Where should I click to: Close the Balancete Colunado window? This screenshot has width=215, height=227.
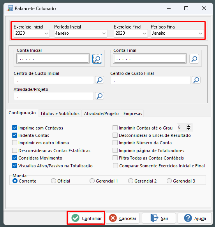click(204, 8)
